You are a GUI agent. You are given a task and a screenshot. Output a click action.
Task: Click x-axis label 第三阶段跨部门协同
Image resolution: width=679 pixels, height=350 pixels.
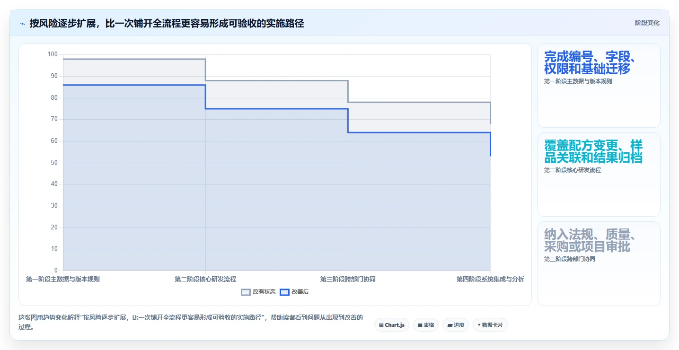click(348, 280)
